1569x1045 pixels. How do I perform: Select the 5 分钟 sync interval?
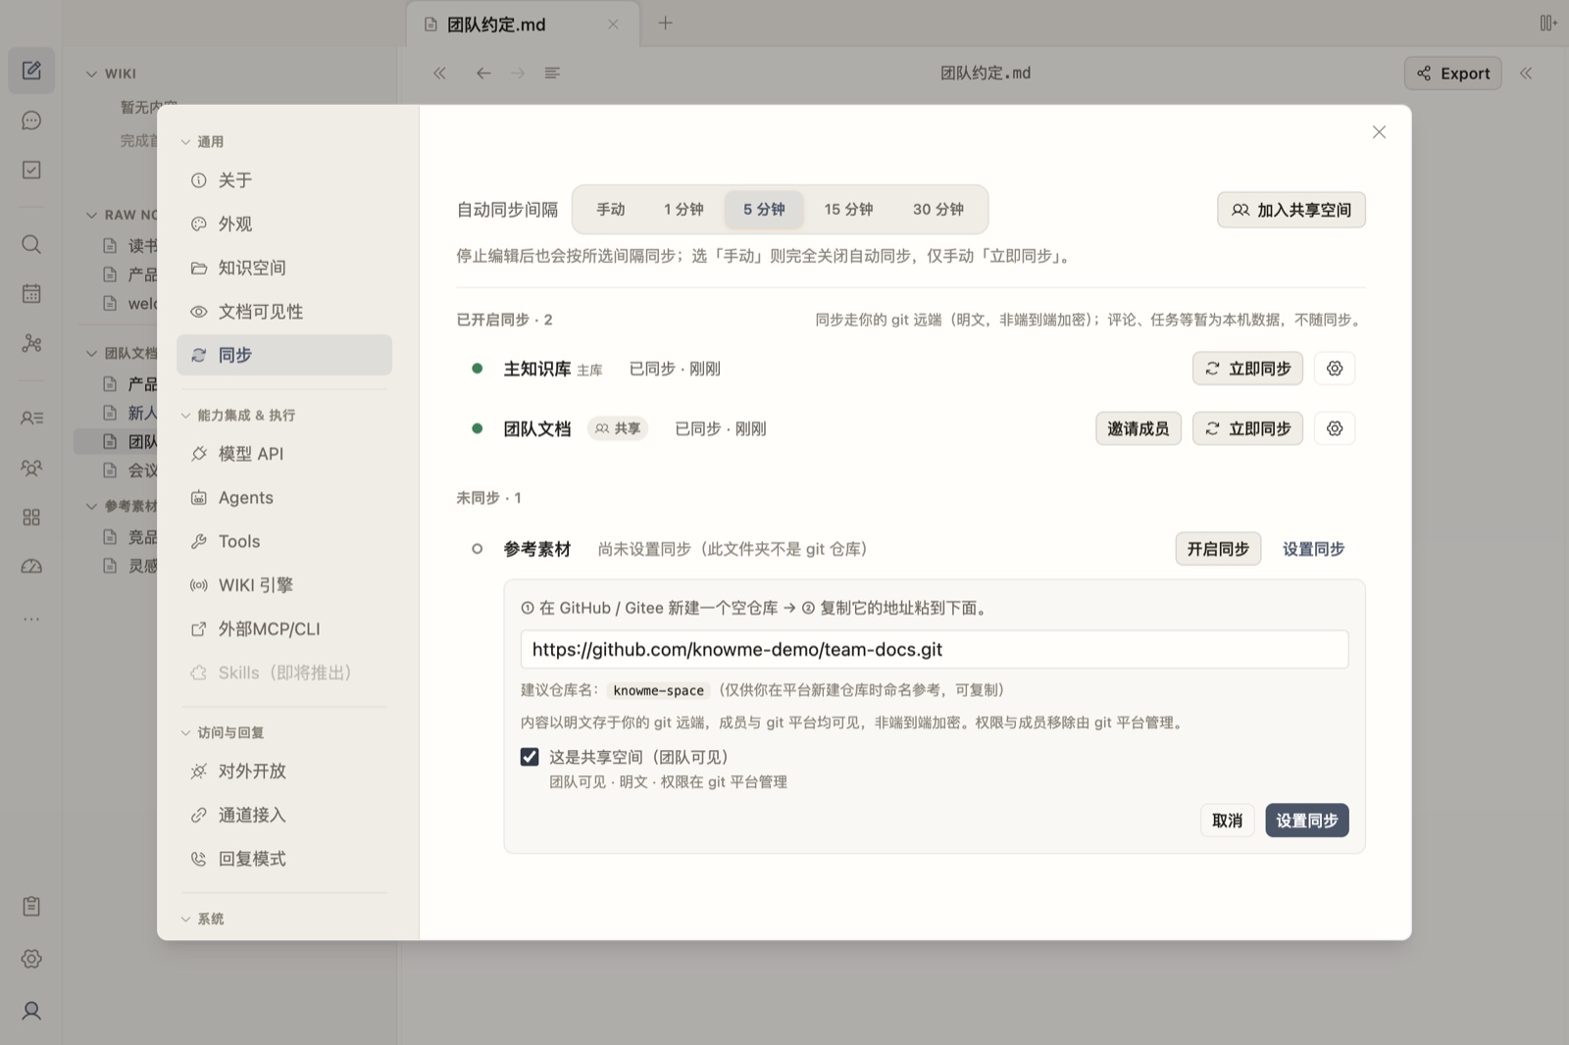[764, 210]
